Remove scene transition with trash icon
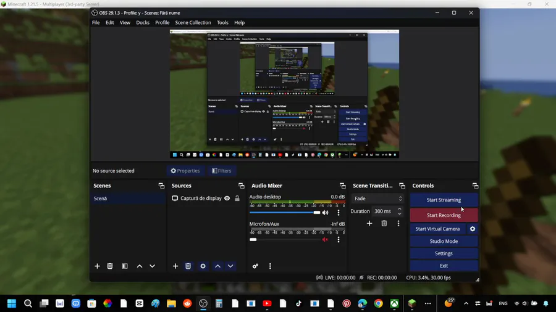Screen dimensions: 556x312 (x=384, y=223)
